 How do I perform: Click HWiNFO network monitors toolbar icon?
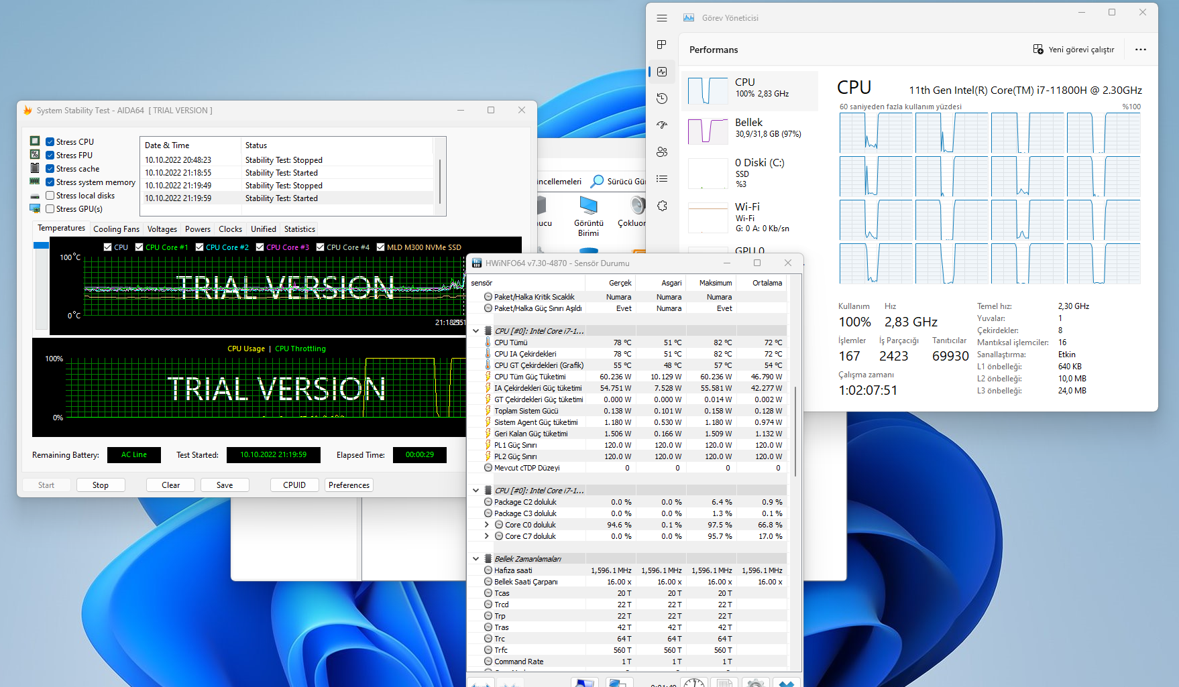(619, 682)
